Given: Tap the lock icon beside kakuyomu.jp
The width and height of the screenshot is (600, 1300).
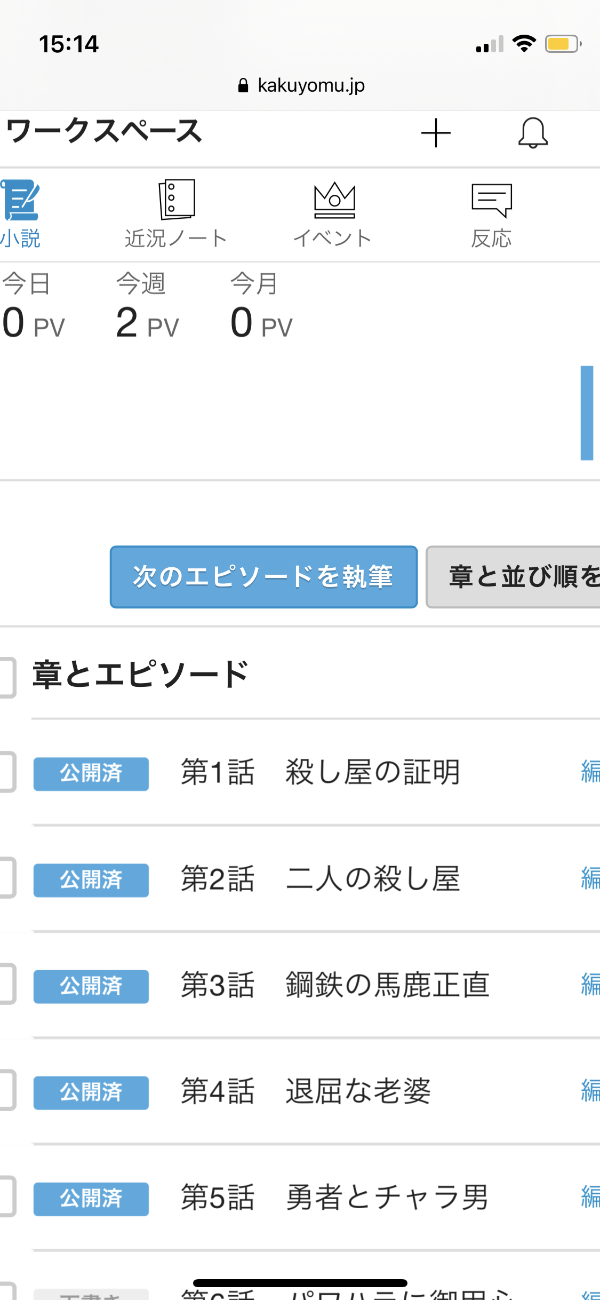Looking at the screenshot, I should 243,85.
